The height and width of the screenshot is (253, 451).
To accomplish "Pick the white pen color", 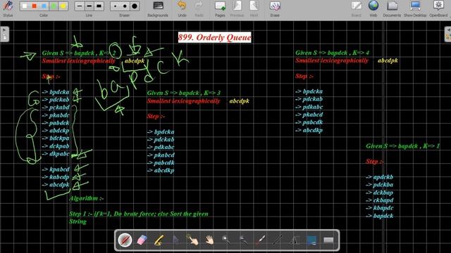I will pyautogui.click(x=25, y=6).
